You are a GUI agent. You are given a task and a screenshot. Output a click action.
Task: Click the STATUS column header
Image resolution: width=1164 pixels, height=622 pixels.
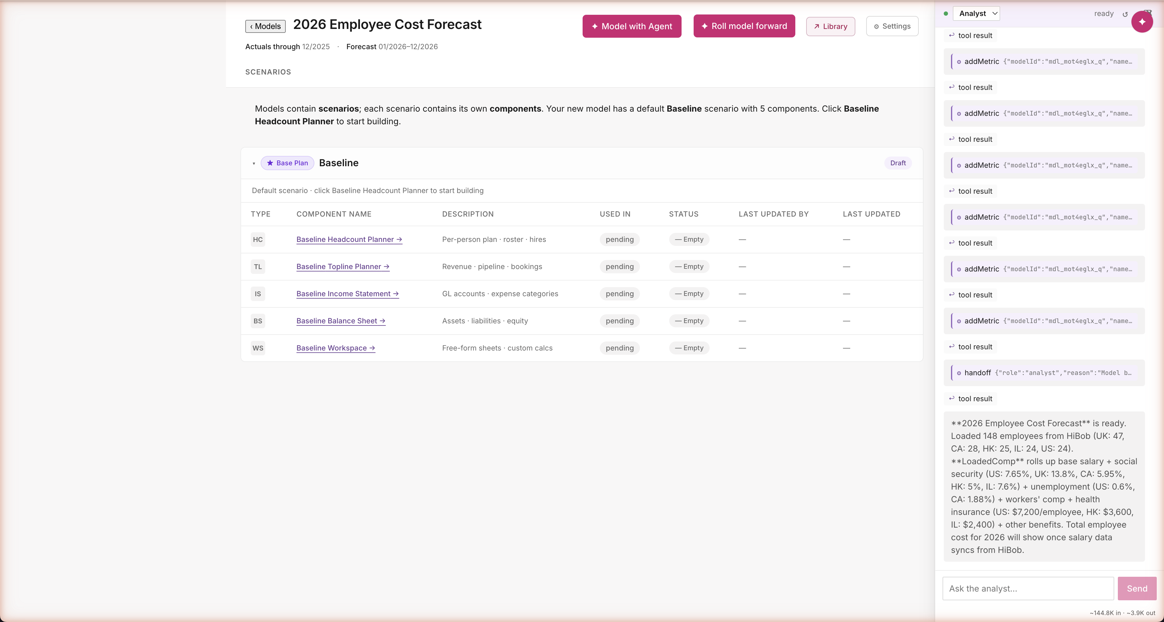pos(684,214)
